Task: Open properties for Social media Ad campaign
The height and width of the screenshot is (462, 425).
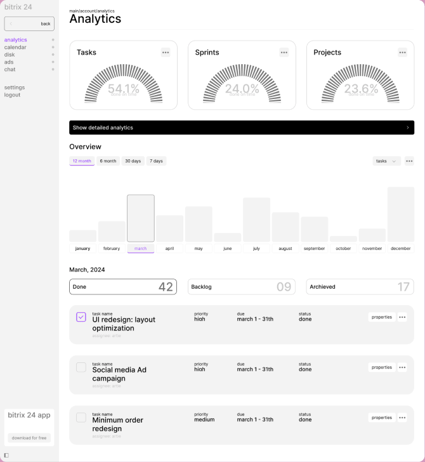Action: point(382,367)
